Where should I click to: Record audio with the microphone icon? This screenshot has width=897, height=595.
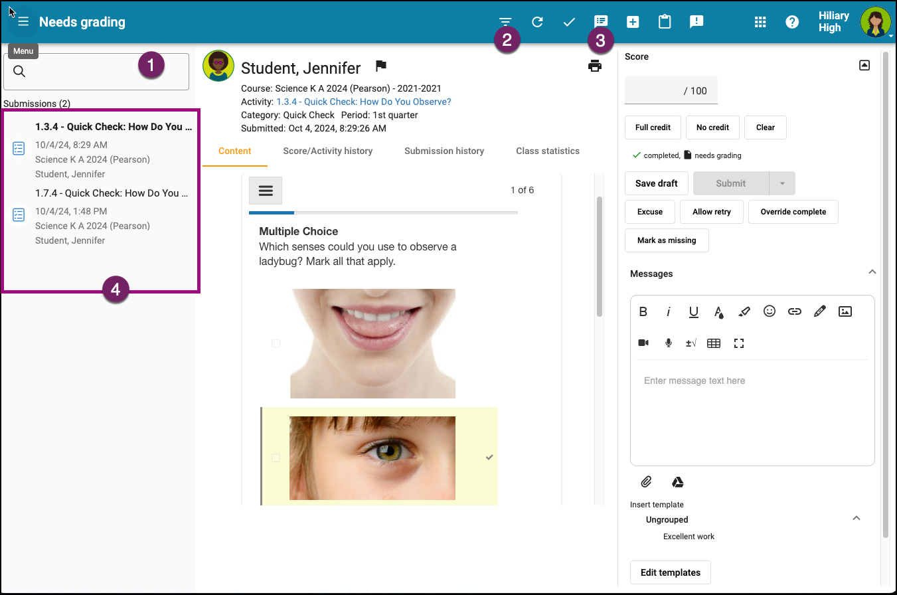(669, 343)
